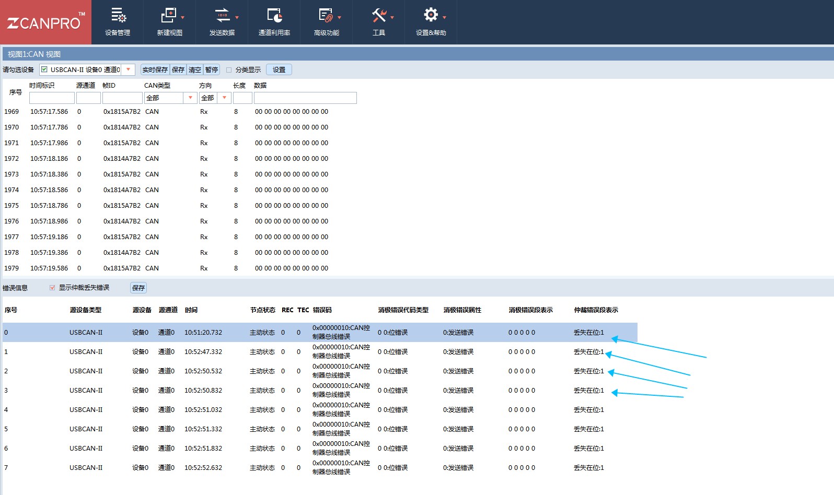This screenshot has height=495, width=834.
Task: Click frame ID in row 1970
Action: [122, 127]
